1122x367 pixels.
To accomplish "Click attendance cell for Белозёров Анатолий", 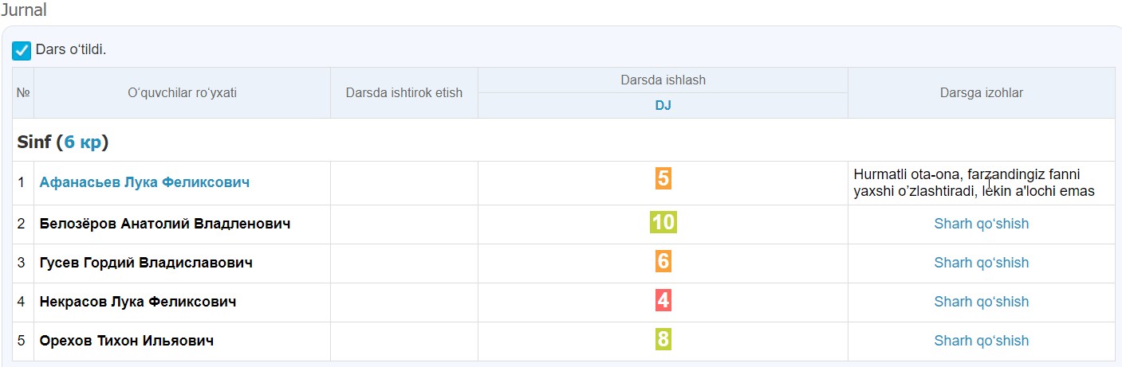I will [404, 224].
